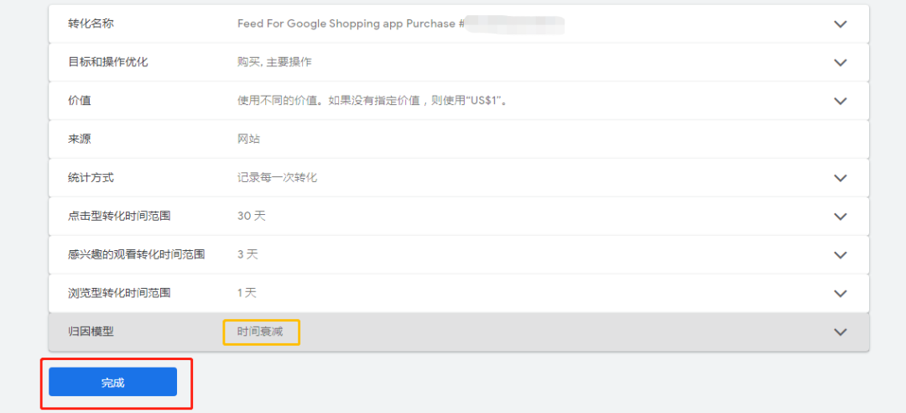This screenshot has width=906, height=413.
Task: Click the blue 完成 button
Action: (112, 382)
